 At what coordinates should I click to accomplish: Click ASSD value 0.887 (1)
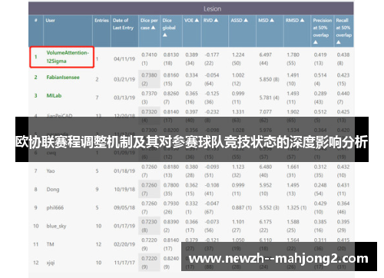[242, 207]
